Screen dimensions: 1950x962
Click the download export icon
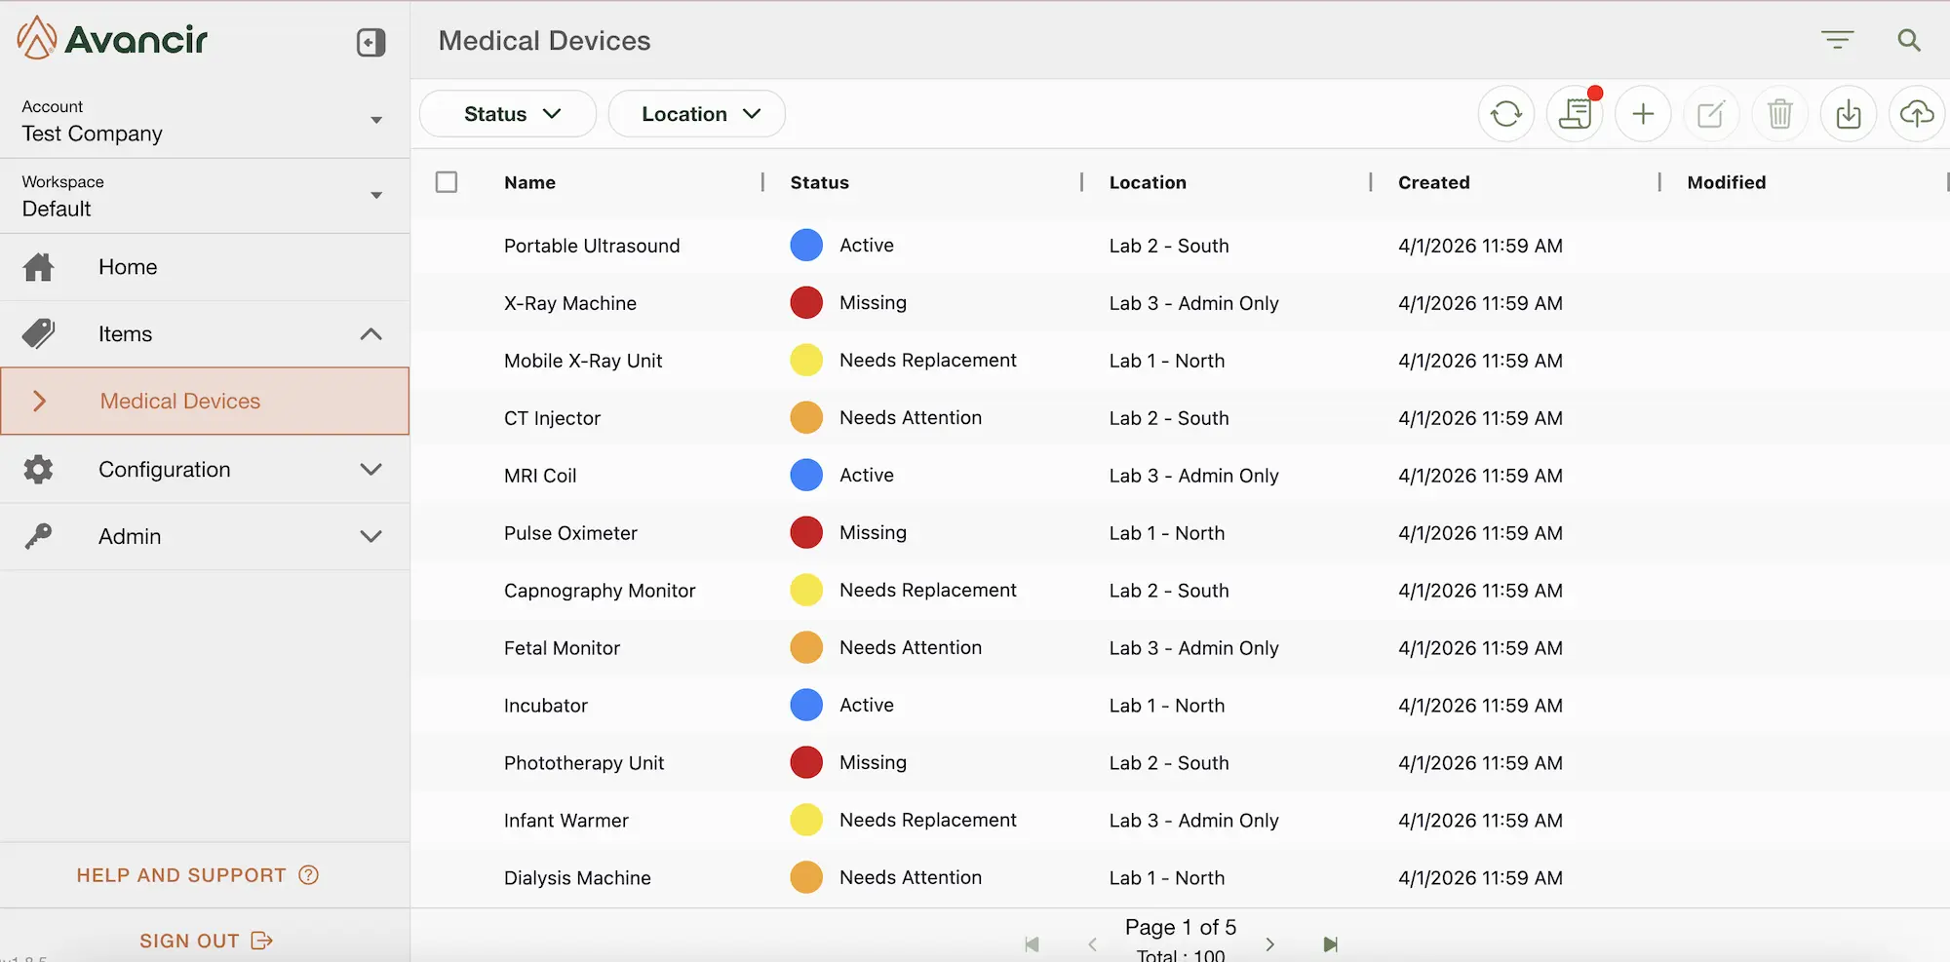click(1848, 114)
